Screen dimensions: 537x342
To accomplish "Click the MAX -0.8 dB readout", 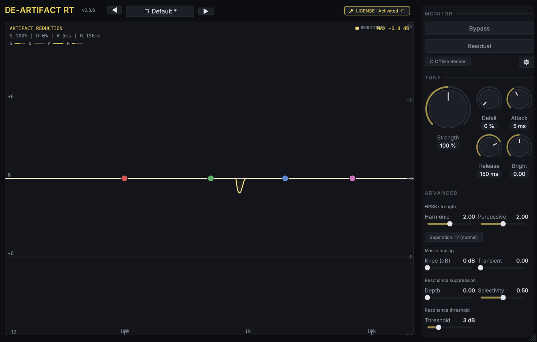I will click(393, 29).
